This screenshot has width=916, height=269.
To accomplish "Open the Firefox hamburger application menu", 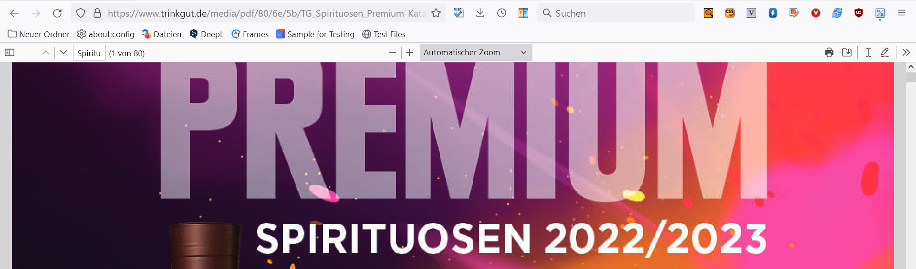I will 902,13.
